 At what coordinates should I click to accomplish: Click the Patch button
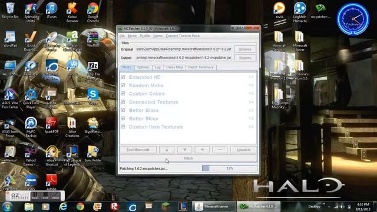(188, 158)
